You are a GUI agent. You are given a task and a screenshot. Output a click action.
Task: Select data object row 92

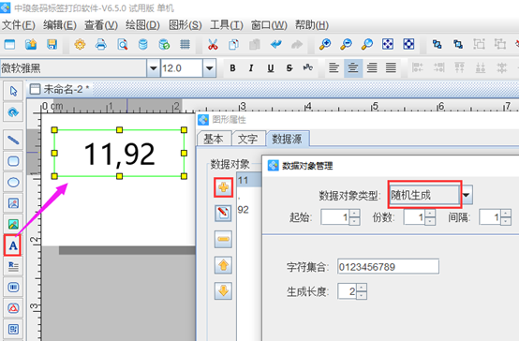click(249, 210)
